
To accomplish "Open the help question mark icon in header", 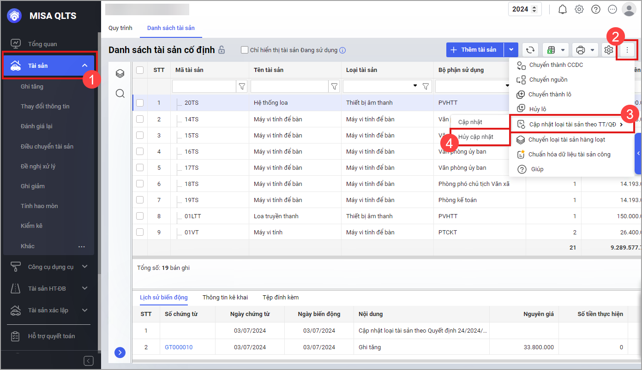I will tap(596, 9).
